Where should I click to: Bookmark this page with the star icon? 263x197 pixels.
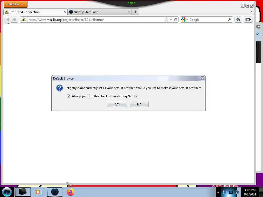(166, 19)
